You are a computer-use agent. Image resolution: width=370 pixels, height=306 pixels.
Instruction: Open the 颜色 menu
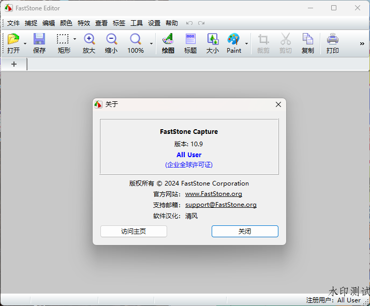(x=66, y=23)
